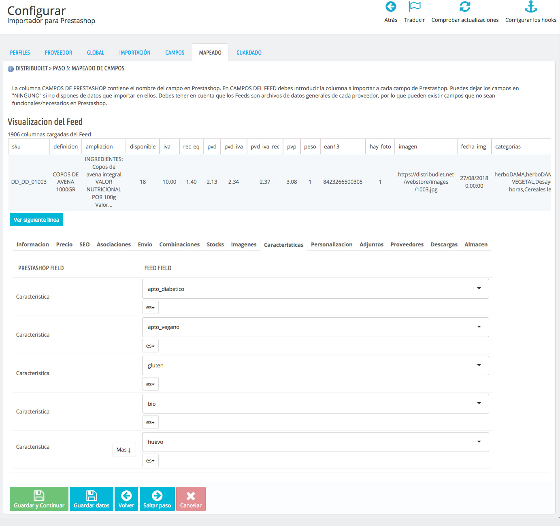Open the es language selector under apto_vegano
560x526 pixels.
(150, 346)
